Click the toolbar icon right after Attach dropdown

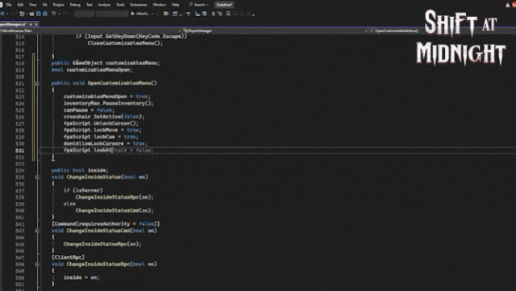pyautogui.click(x=157, y=14)
